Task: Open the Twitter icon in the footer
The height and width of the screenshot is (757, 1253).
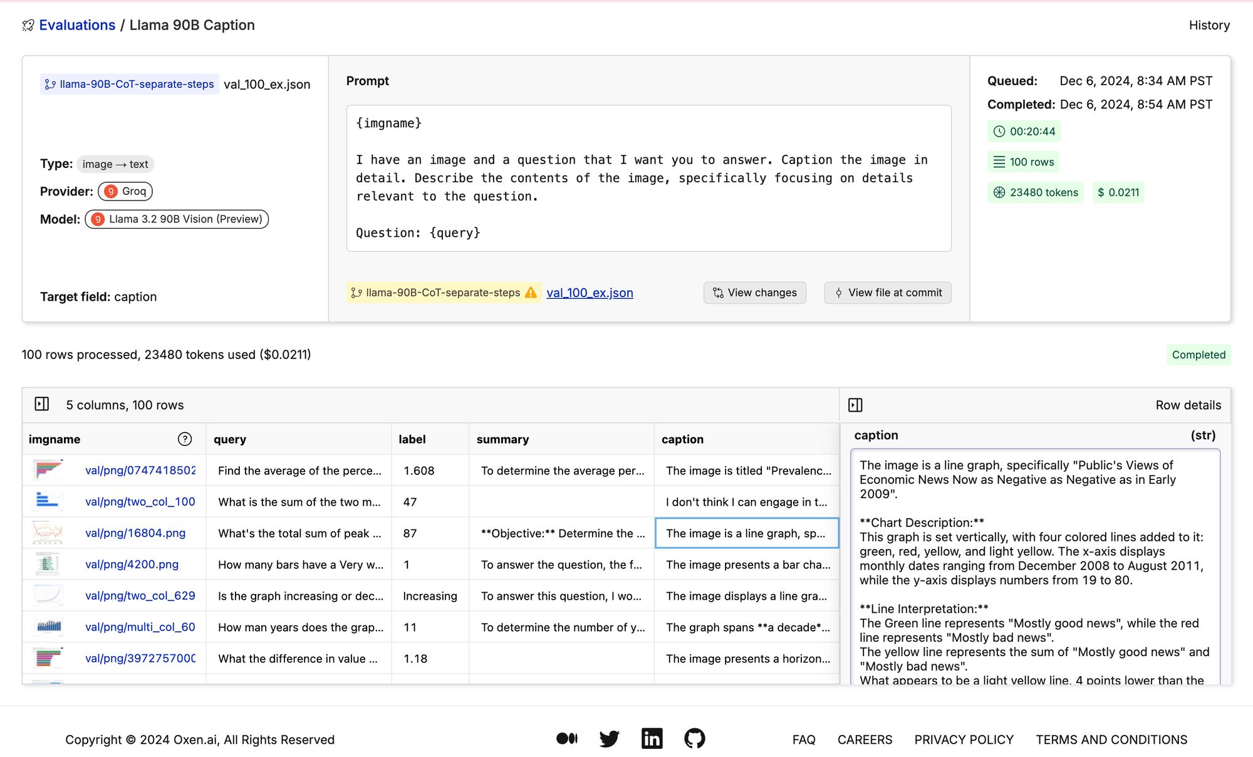Action: coord(609,739)
